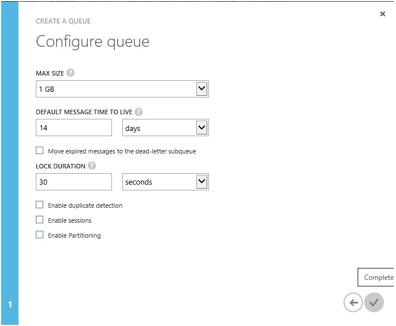Enable duplicate detection checkbox
This screenshot has width=396, height=326.
pyautogui.click(x=40, y=204)
